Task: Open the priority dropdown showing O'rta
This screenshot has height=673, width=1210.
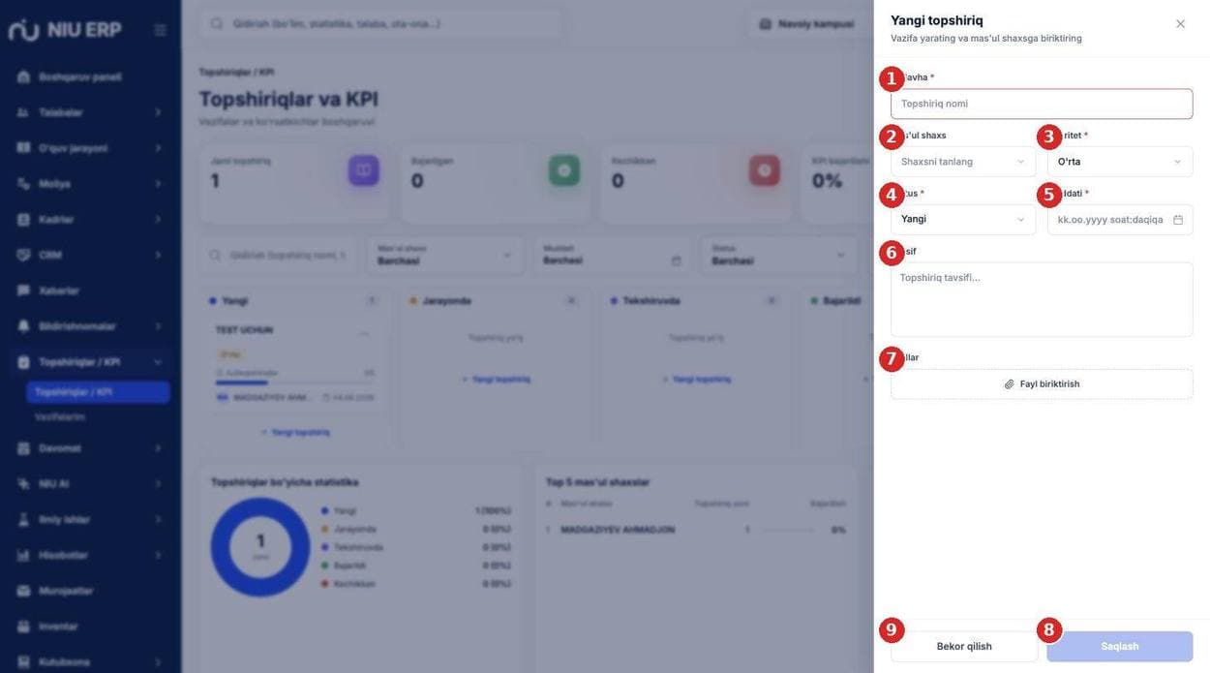Action: [1120, 162]
